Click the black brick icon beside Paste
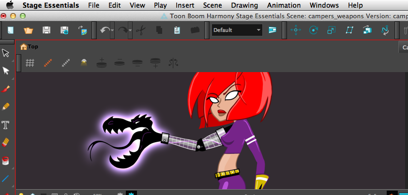408x195 pixels. pyautogui.click(x=195, y=30)
